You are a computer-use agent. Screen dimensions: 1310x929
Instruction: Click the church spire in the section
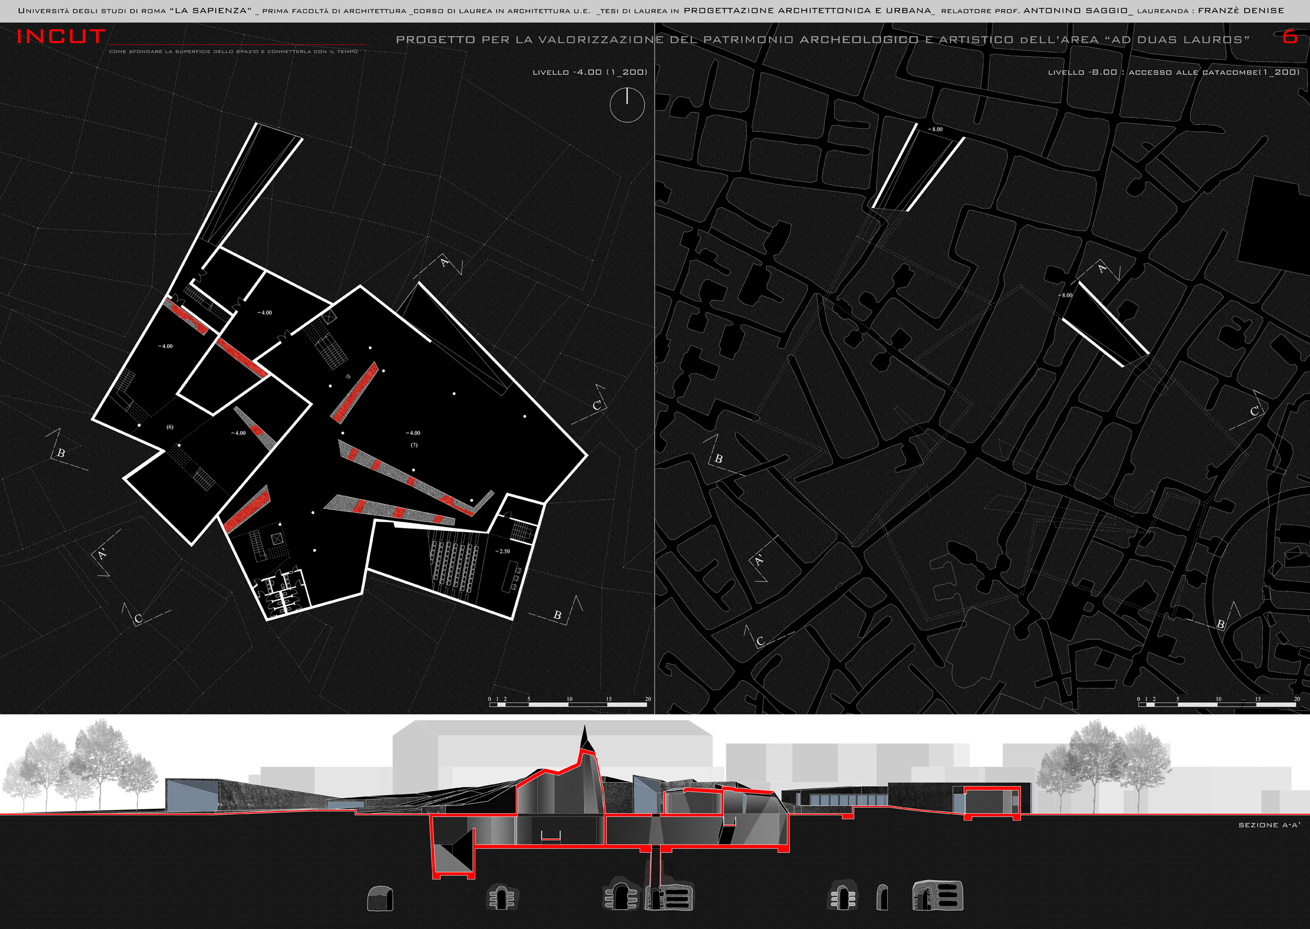585,738
